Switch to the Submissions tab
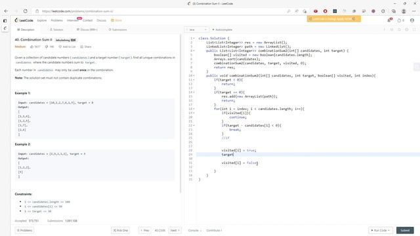This screenshot has width=420, height=236. coord(117,29)
